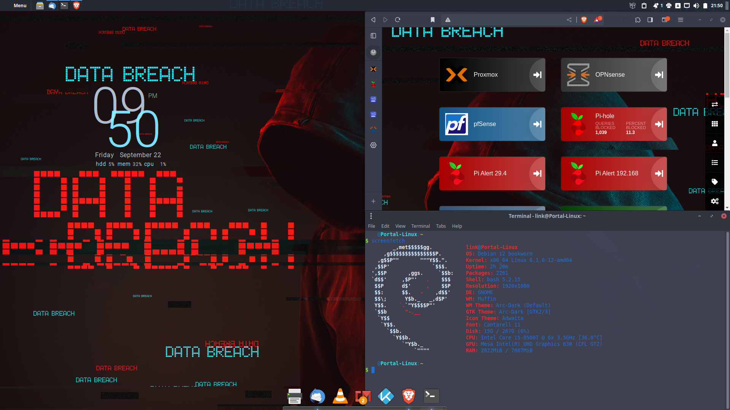Click the arrow on Pi Alert 192.168 tile
This screenshot has width=730, height=410.
pyautogui.click(x=659, y=173)
